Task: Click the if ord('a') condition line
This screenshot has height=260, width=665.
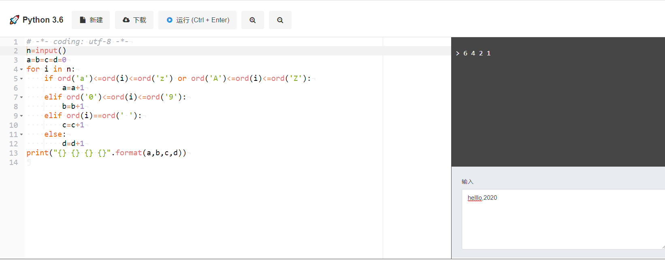Action: coord(177,79)
